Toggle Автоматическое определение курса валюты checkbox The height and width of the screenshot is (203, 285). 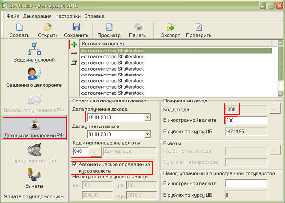75,165
